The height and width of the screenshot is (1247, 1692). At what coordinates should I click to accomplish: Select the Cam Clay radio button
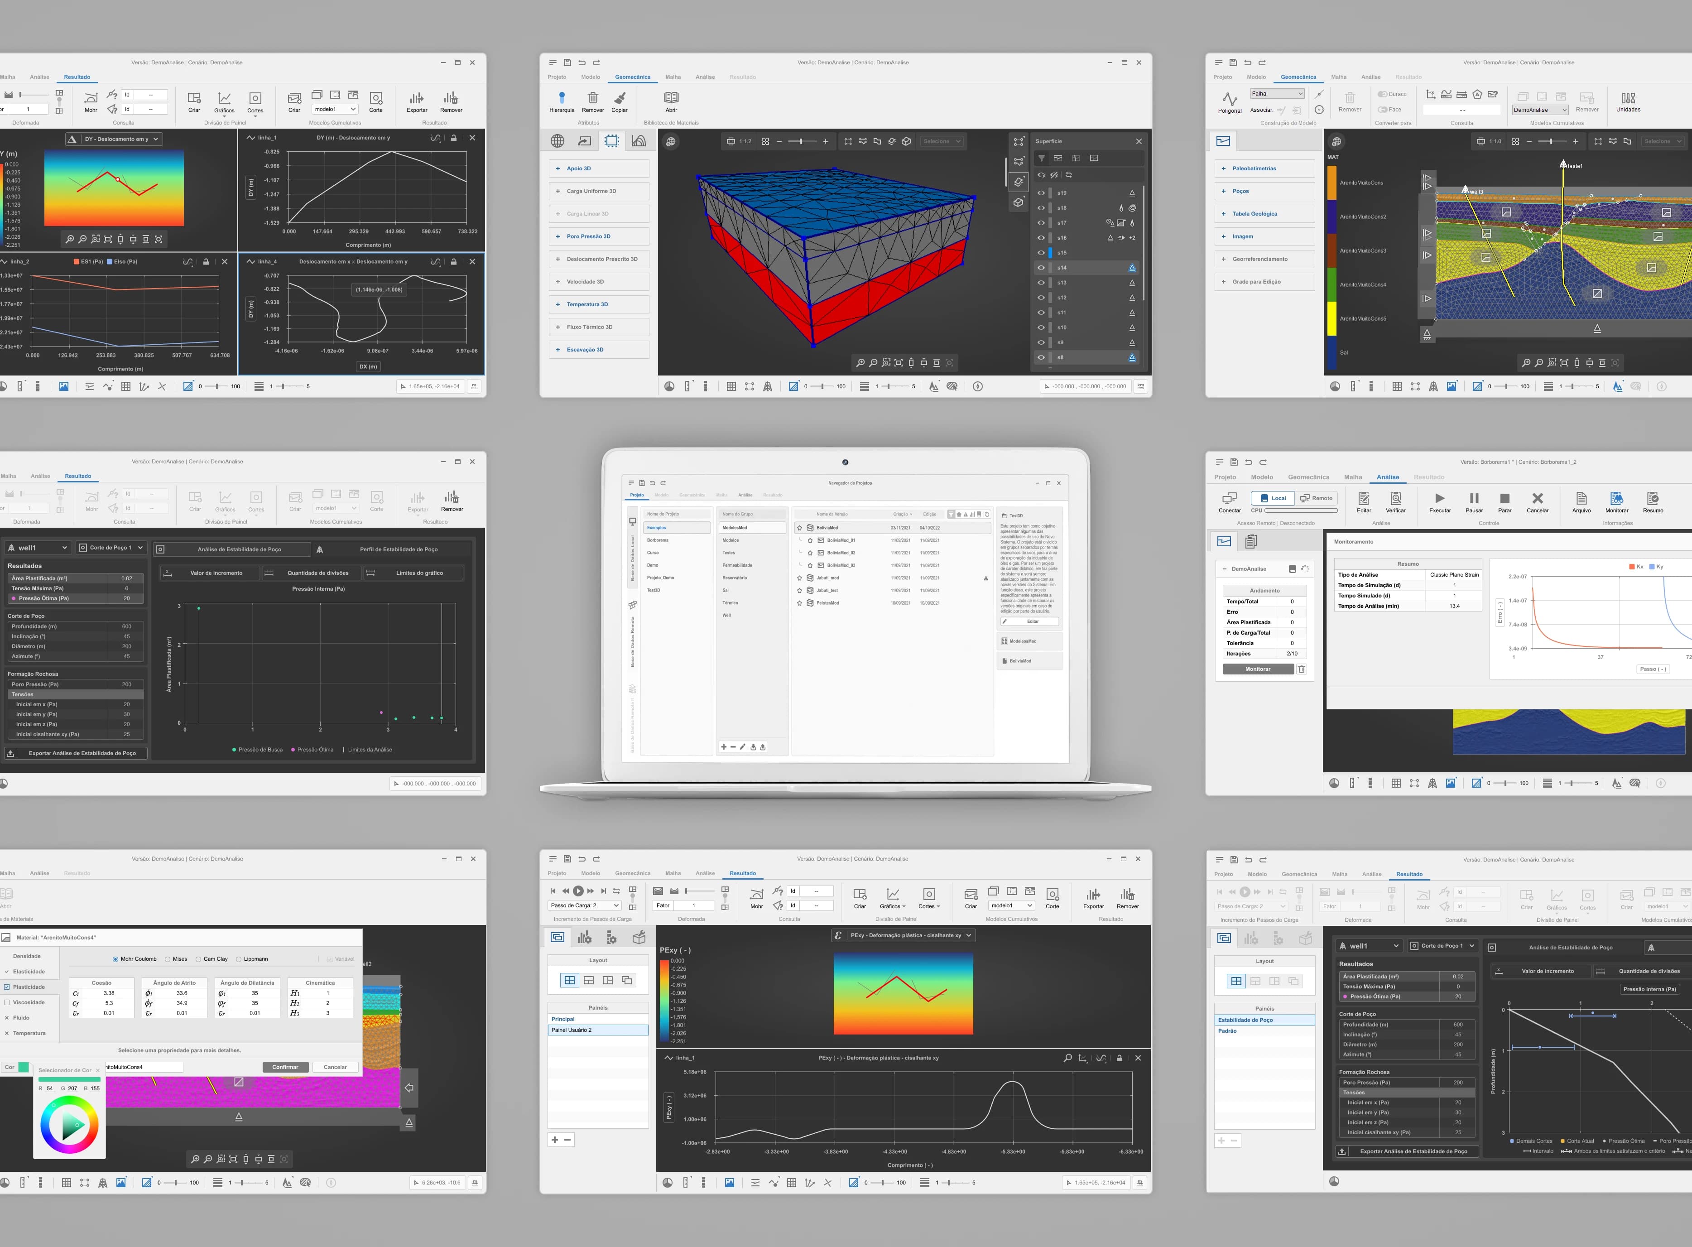198,959
